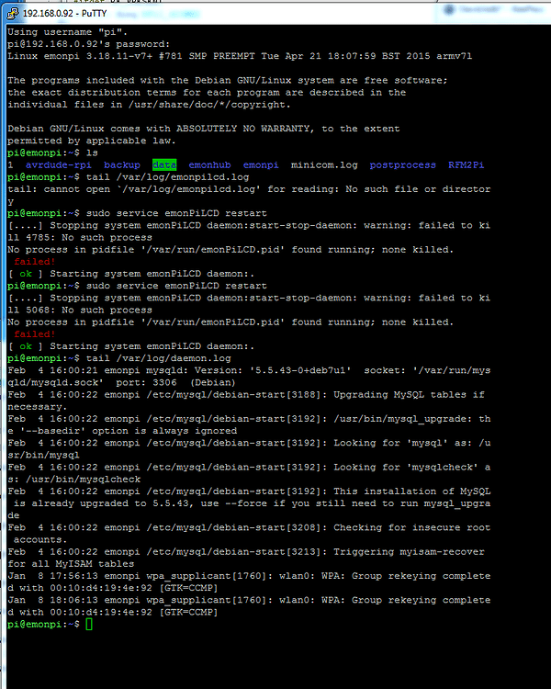Screen dimensions: 551x689
Task: Click the green cursor at the last prompt
Action: [89, 624]
